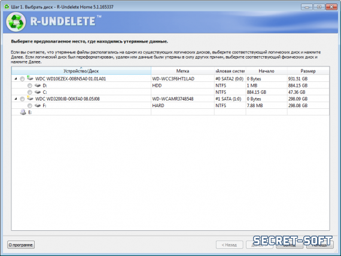Click the E: optical drive icon
This screenshot has width=341, height=256.
click(x=23, y=112)
